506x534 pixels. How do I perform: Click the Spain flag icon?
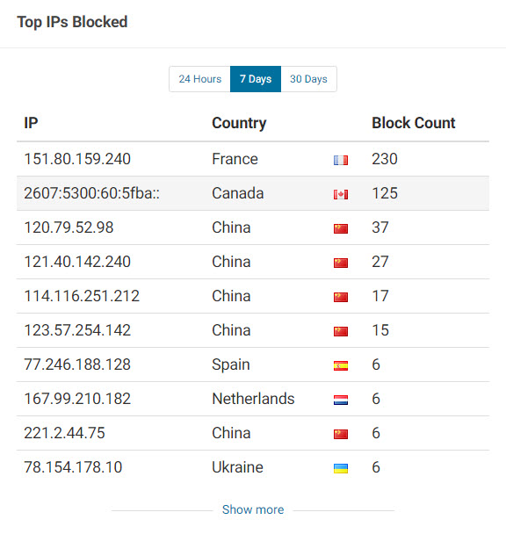tap(341, 365)
